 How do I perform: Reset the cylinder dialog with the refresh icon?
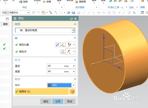point(71,19)
